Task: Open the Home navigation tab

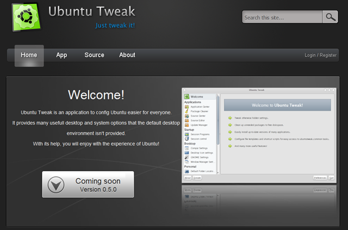Action: [x=29, y=55]
